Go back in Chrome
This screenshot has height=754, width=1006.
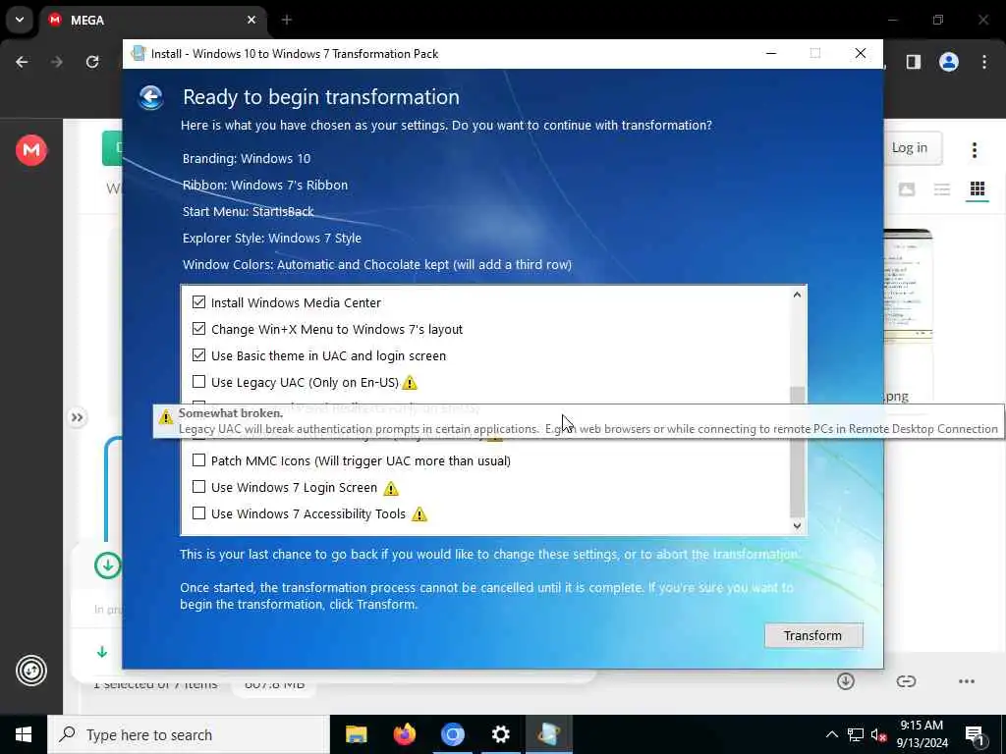coord(22,62)
